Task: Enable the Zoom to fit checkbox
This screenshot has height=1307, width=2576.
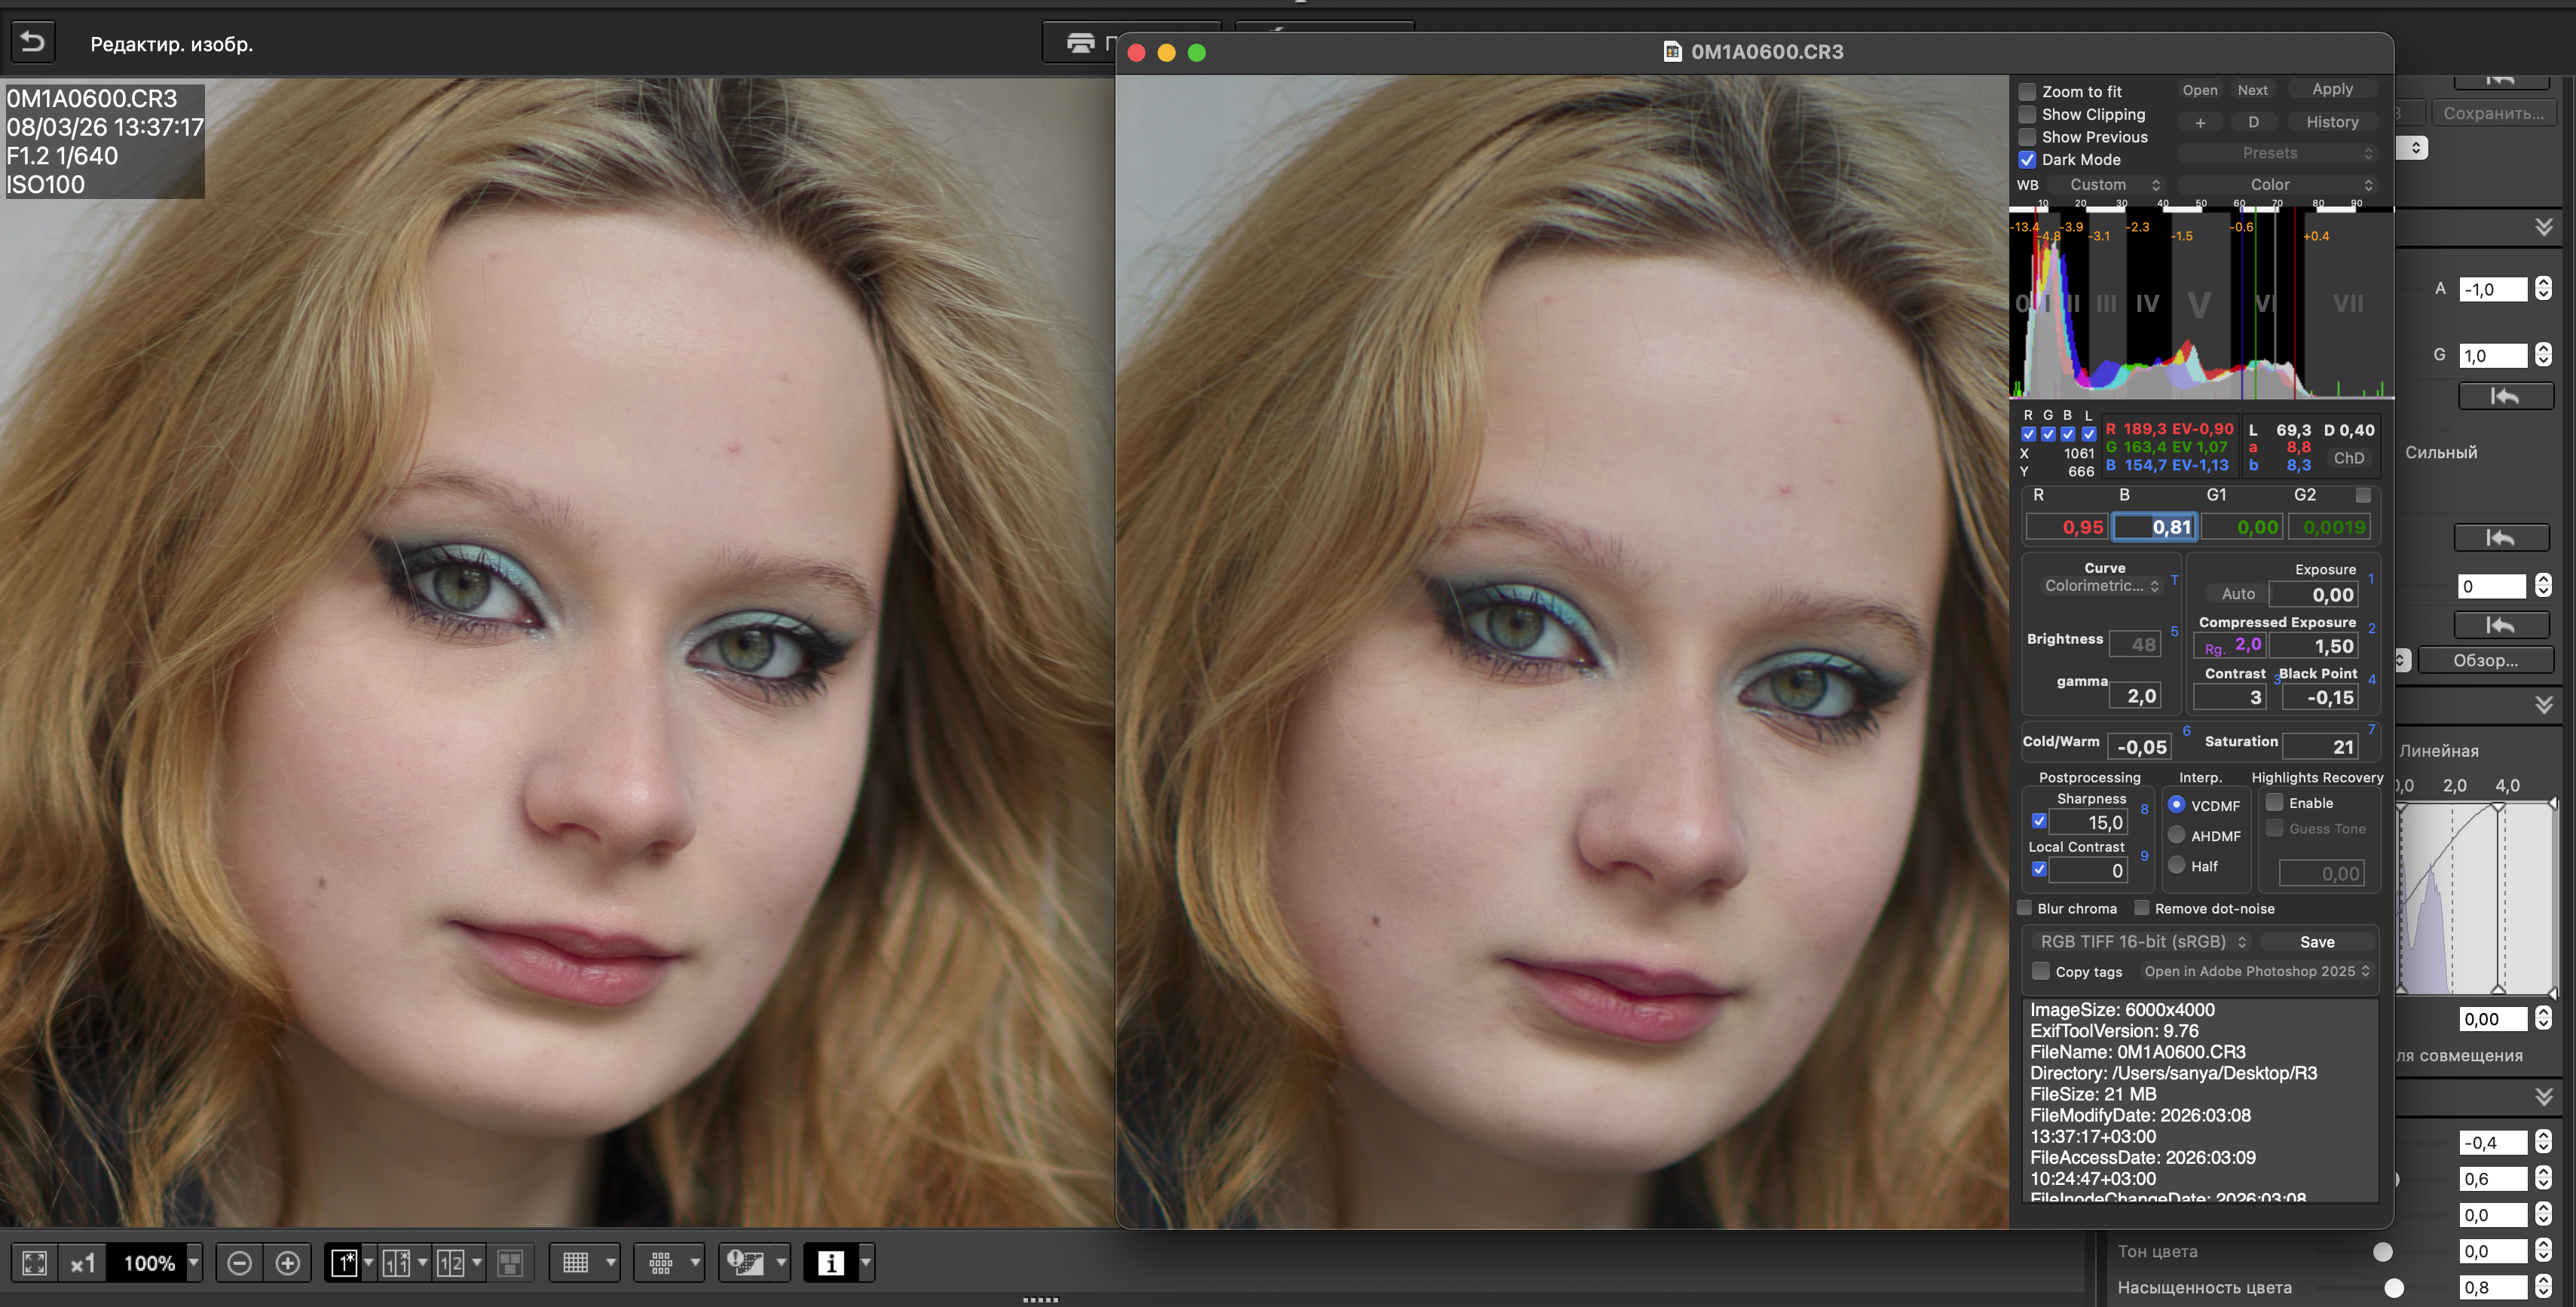Action: (x=2027, y=91)
